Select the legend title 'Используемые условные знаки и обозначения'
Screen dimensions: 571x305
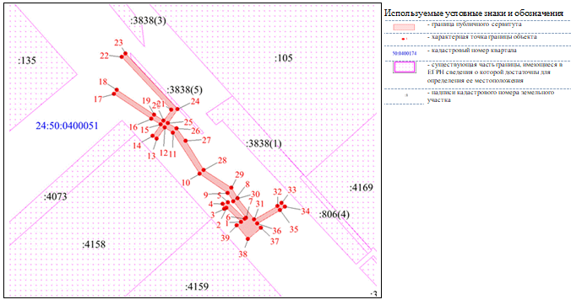474,13
